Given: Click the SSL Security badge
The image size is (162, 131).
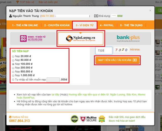Looking at the screenshot, I should point(74,119).
